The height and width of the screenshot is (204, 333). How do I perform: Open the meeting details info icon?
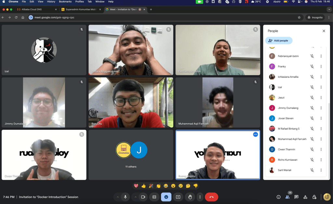click(278, 197)
